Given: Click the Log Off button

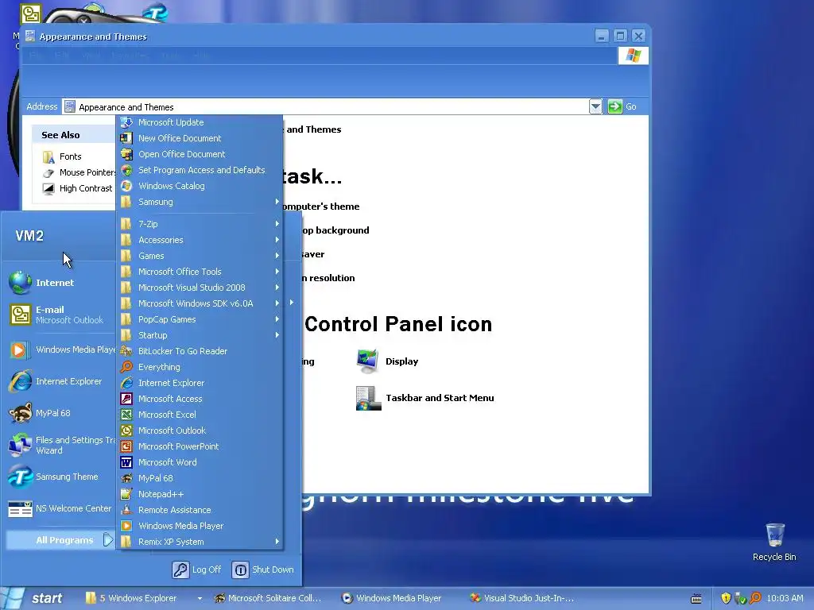Looking at the screenshot, I should 197,569.
